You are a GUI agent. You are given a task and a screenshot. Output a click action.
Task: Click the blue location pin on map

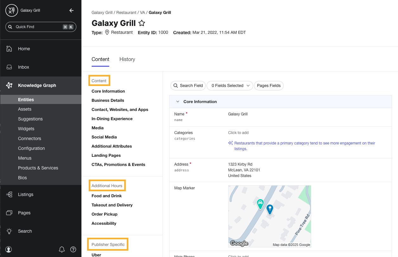[270, 209]
